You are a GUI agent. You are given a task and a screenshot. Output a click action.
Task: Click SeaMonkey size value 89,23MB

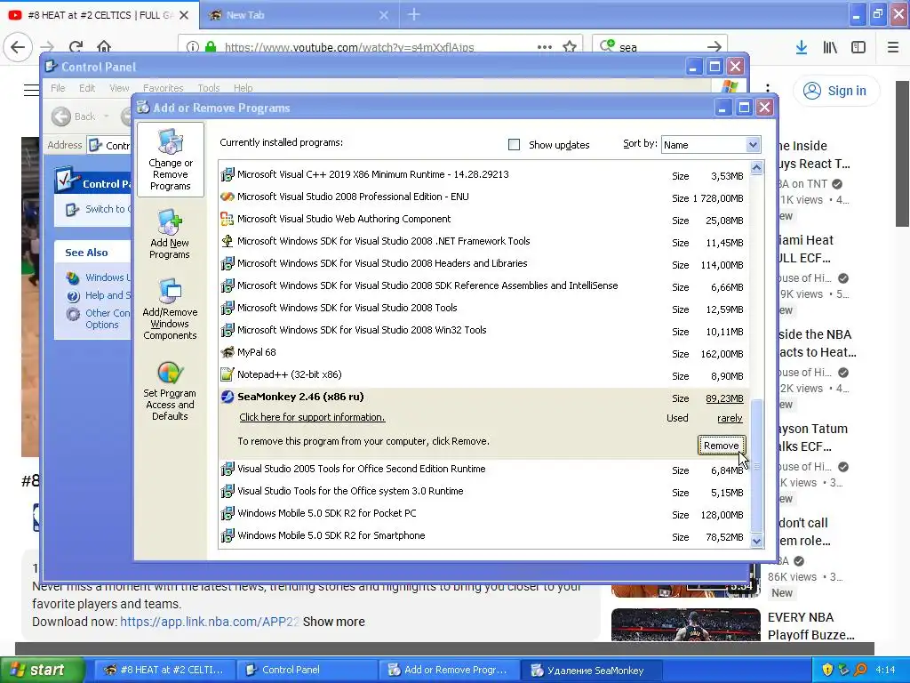pos(724,398)
